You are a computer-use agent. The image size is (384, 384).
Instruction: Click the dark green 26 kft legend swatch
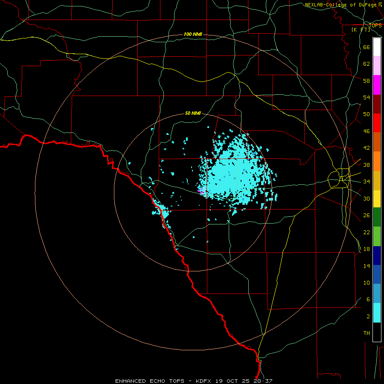point(377,217)
